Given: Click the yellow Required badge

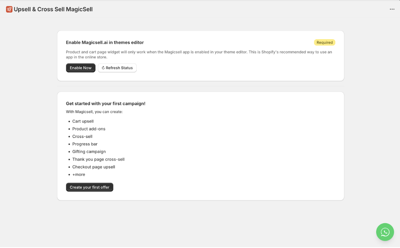Looking at the screenshot, I should click(x=325, y=42).
